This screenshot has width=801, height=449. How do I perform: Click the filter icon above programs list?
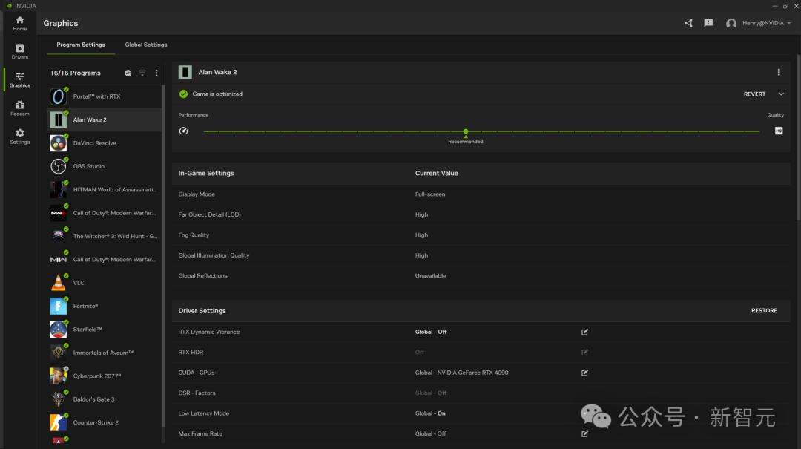coord(142,73)
